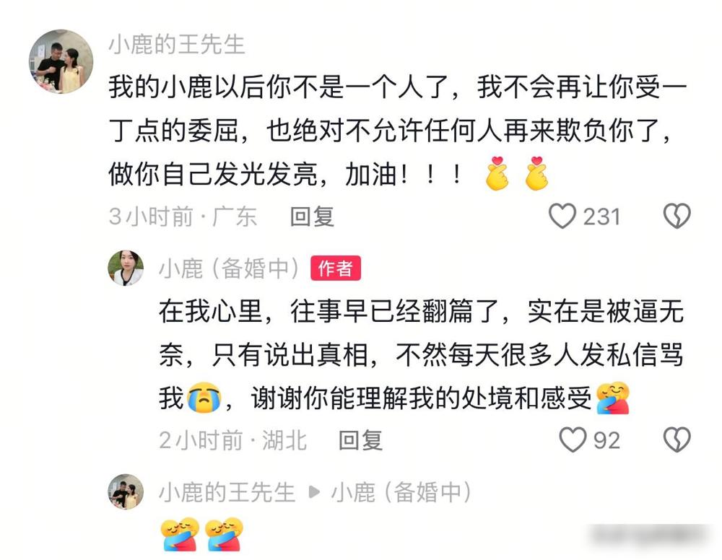
Task: Like the author's reply with 92 likes
Action: pyautogui.click(x=573, y=439)
